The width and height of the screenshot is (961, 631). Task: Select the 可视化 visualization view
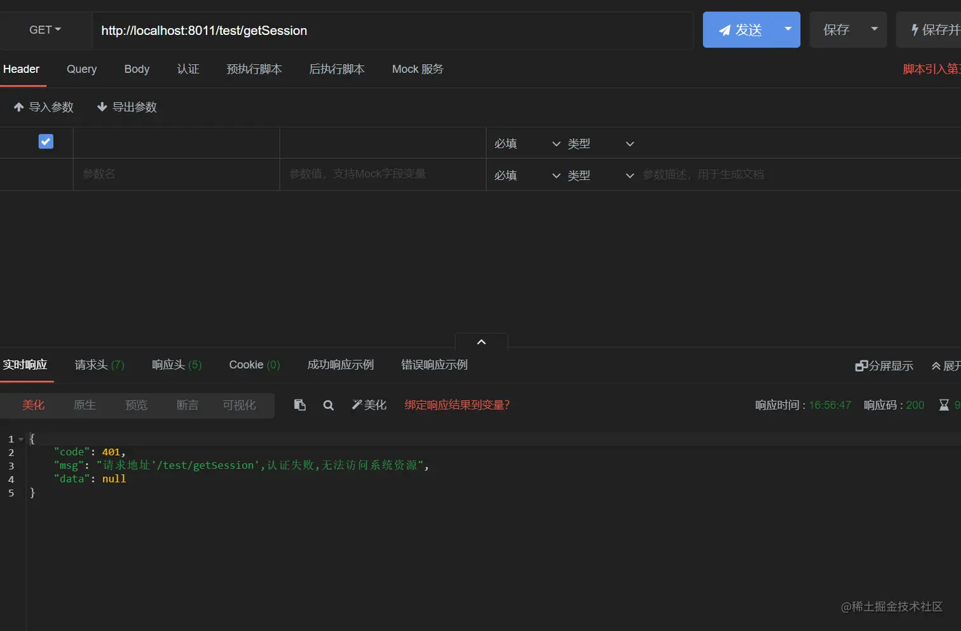click(x=239, y=405)
